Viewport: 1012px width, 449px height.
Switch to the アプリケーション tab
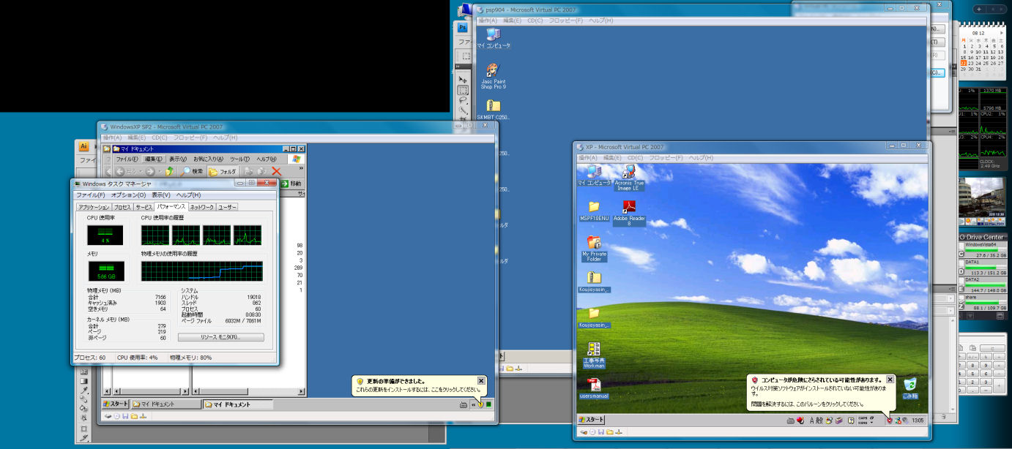pyautogui.click(x=94, y=207)
